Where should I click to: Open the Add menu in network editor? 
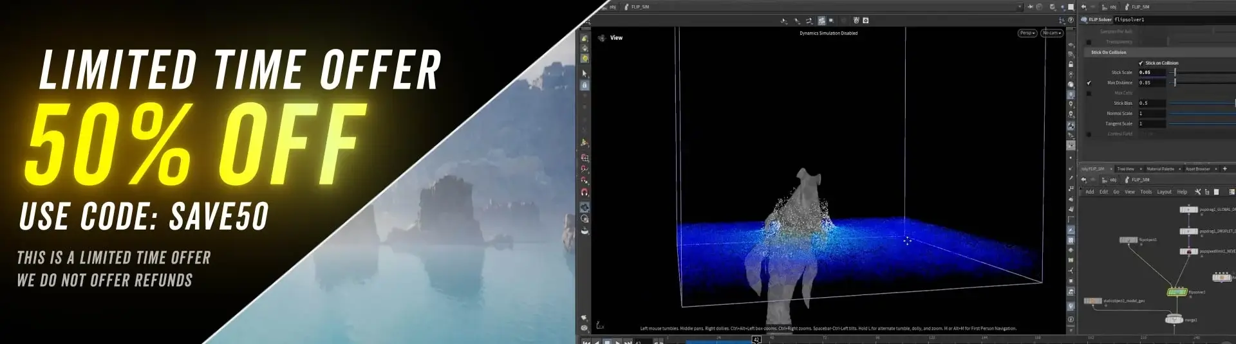pyautogui.click(x=1090, y=192)
